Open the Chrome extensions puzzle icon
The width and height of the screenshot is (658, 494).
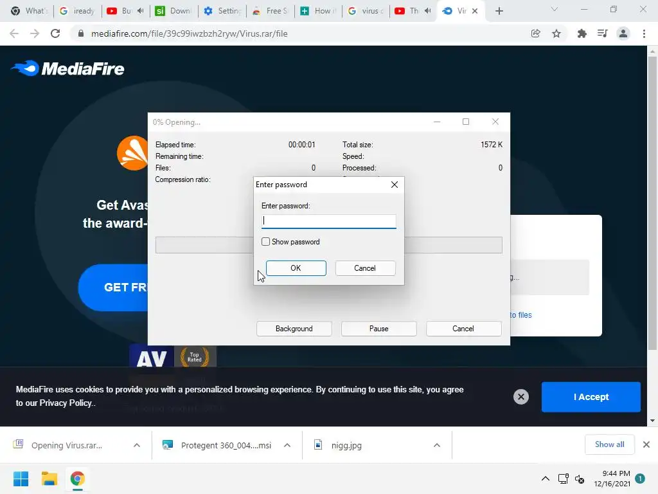point(582,33)
